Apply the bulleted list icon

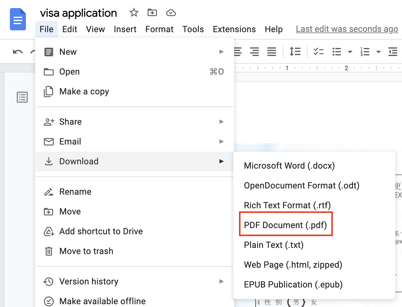337,52
